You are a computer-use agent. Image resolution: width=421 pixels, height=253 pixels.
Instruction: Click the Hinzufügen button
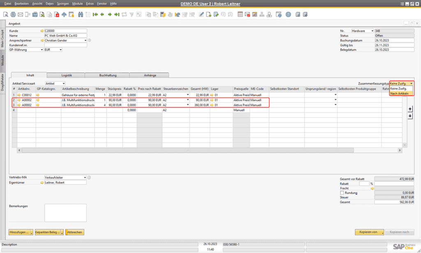[x=21, y=232]
